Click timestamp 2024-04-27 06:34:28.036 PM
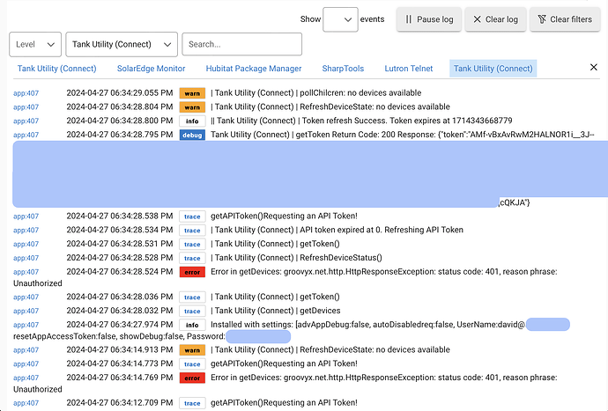Viewport: 608px width, 411px height. coord(120,297)
